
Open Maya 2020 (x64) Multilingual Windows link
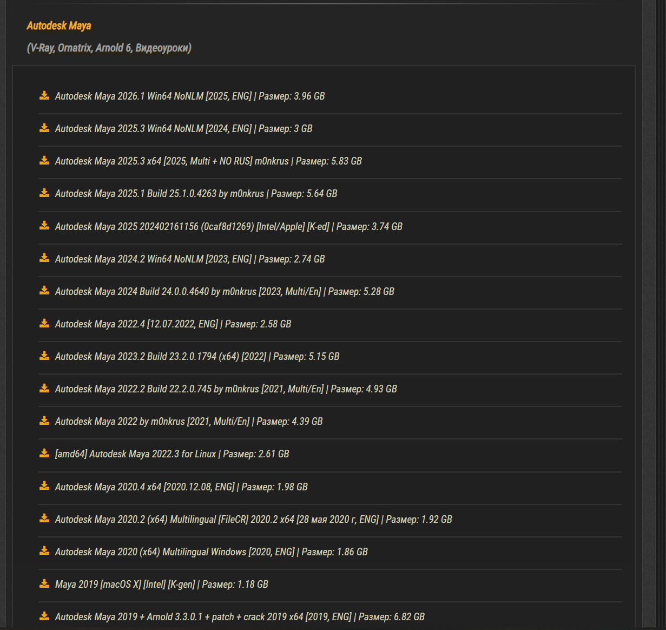pos(212,552)
